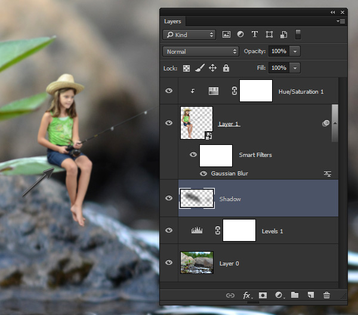Create a new group folder icon
This screenshot has width=358, height=315.
pos(295,295)
